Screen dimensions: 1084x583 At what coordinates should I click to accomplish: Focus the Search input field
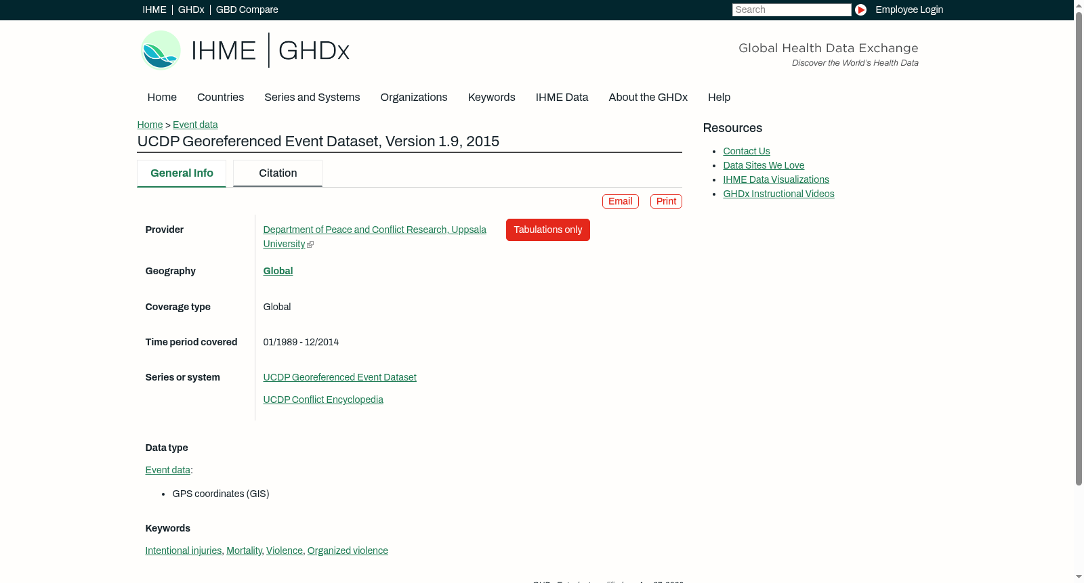click(x=792, y=9)
